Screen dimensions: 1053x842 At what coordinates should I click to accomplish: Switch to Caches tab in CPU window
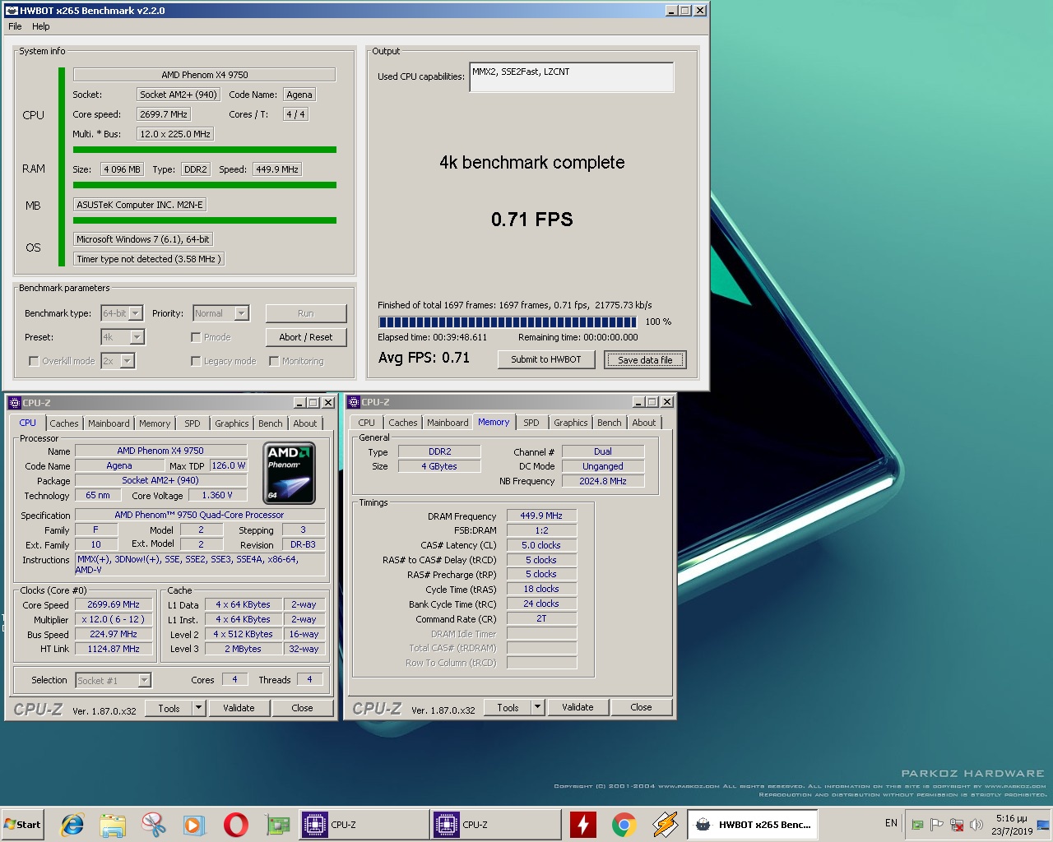coord(64,423)
